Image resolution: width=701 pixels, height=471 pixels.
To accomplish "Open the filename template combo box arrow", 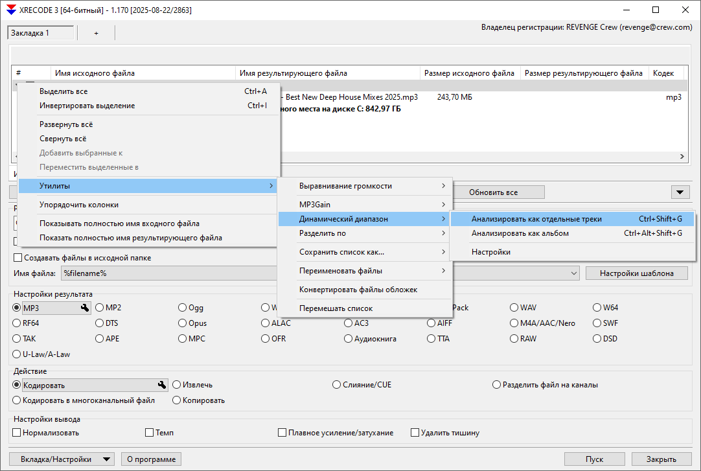I will [574, 273].
